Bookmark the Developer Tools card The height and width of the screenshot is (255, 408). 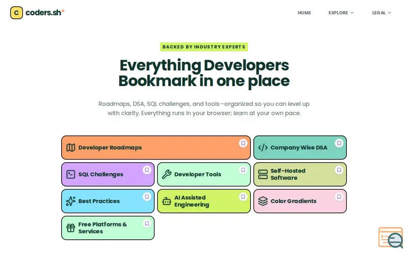(x=243, y=170)
